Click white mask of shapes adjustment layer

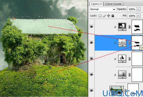[137, 59]
